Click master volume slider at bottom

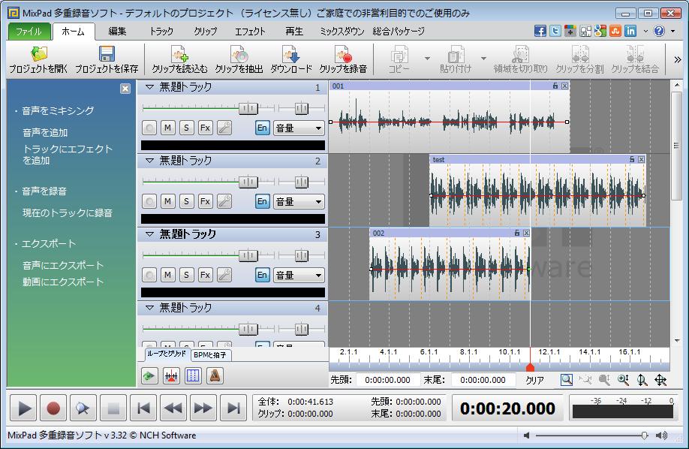644,435
